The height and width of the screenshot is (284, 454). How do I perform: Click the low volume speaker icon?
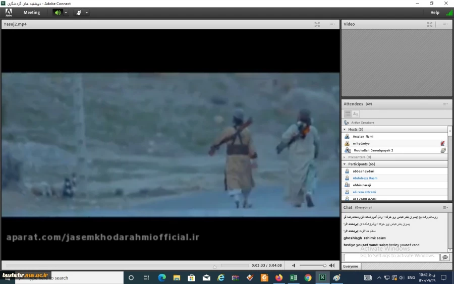point(294,265)
